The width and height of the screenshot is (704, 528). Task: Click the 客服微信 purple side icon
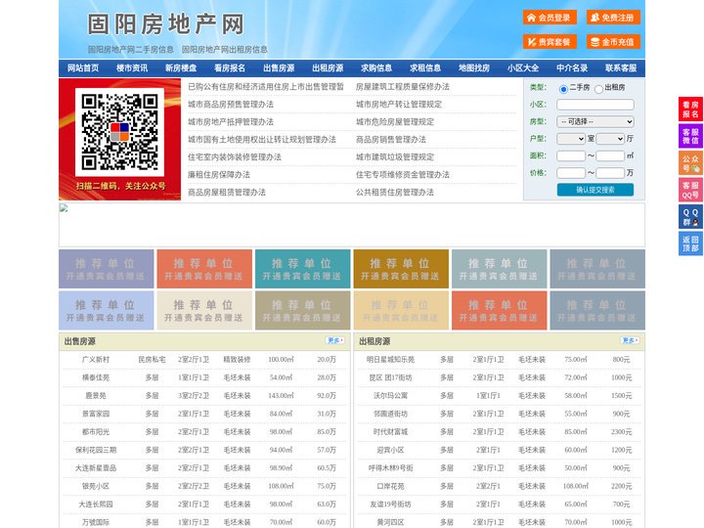pos(690,136)
